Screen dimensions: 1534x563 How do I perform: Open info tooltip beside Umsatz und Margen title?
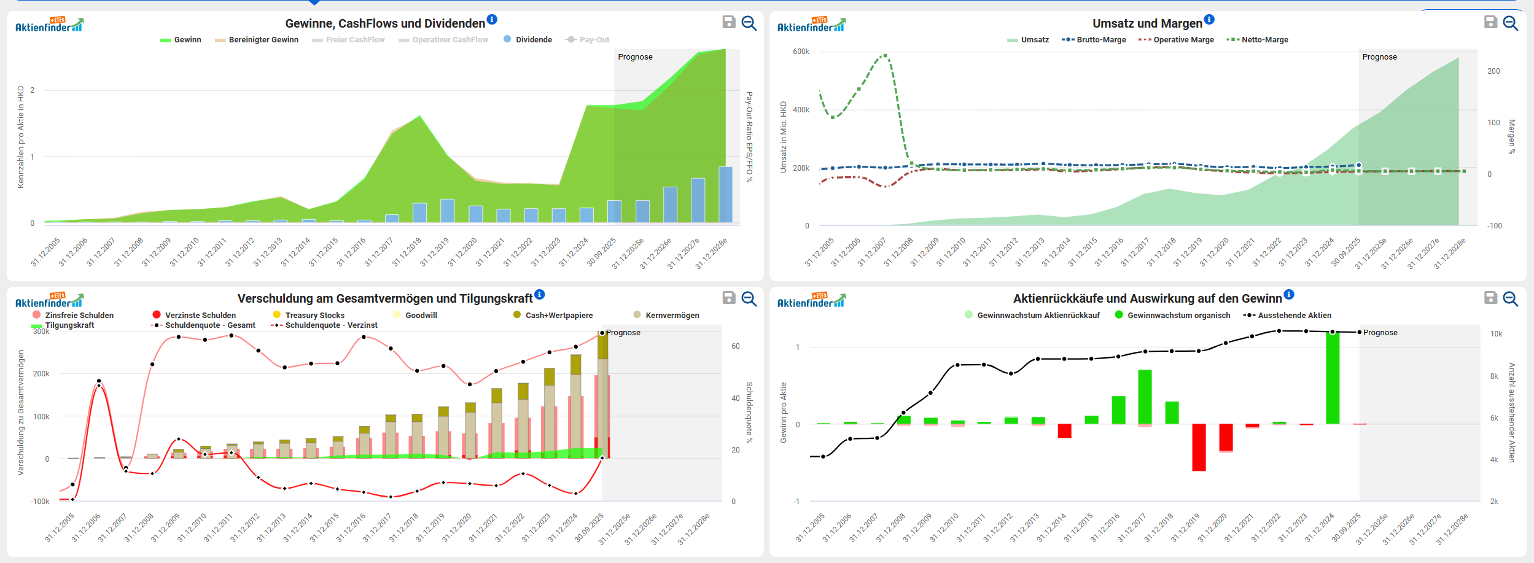(x=1209, y=20)
